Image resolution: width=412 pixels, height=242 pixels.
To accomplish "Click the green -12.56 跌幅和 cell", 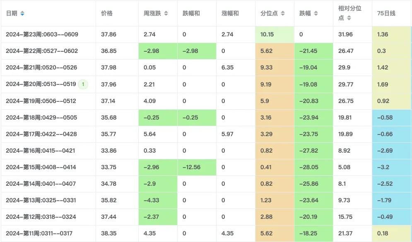I will coord(192,167).
